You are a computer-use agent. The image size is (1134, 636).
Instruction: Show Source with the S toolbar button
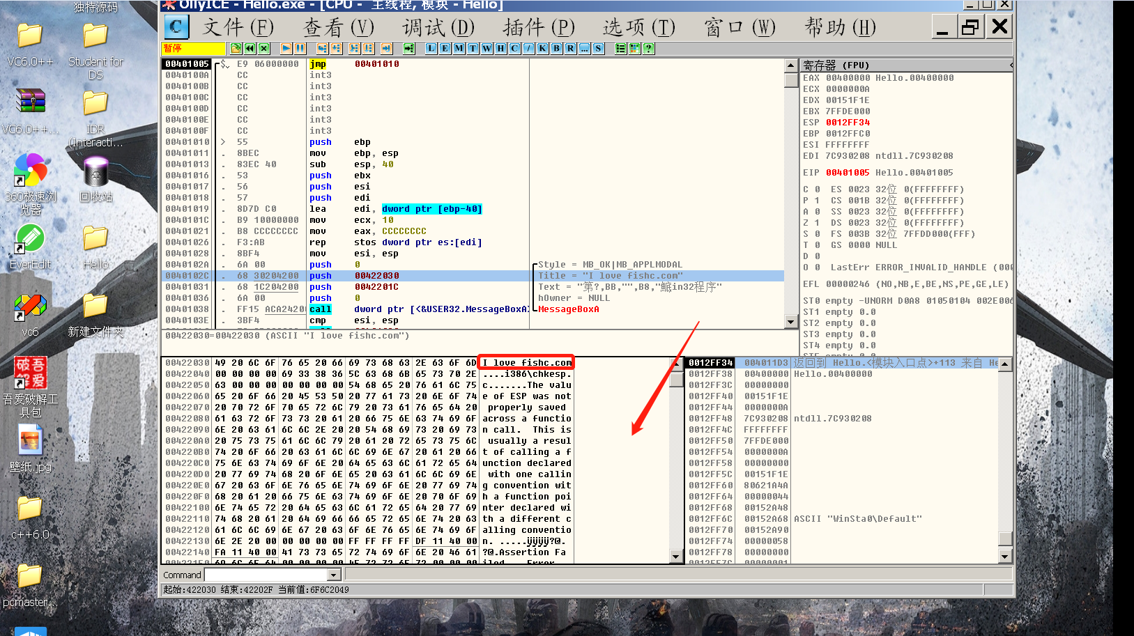[x=599, y=48]
